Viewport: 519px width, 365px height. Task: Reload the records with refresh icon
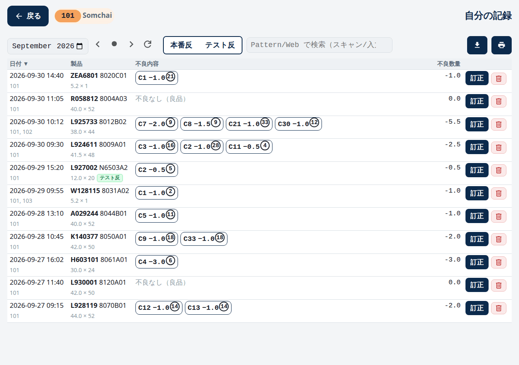coord(148,44)
